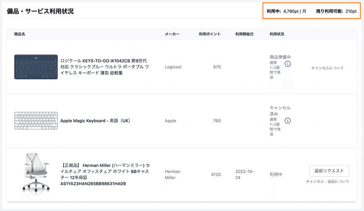Click the 備品・サービス利用状況 heading

pos(40,11)
